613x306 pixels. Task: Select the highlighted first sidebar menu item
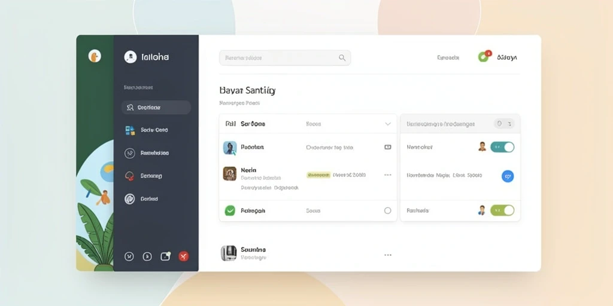pyautogui.click(x=156, y=108)
